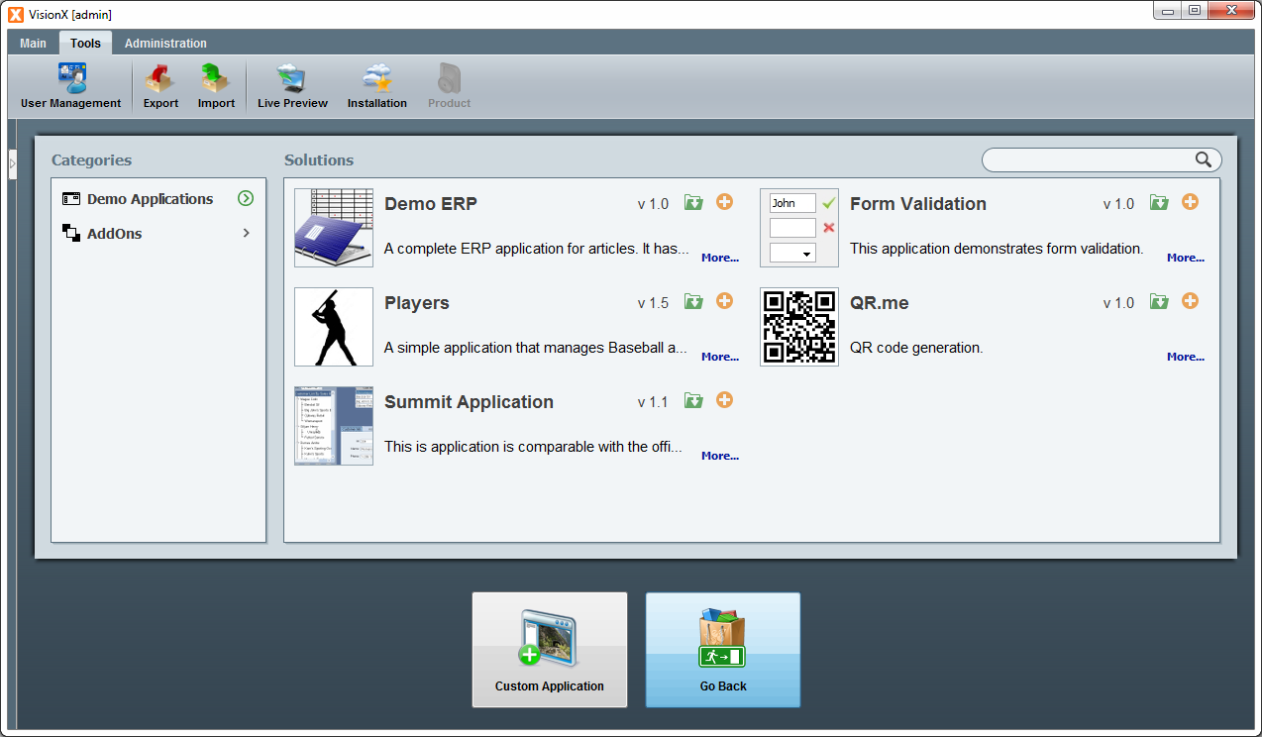Open the folder icon for Form Validation

pos(1159,202)
